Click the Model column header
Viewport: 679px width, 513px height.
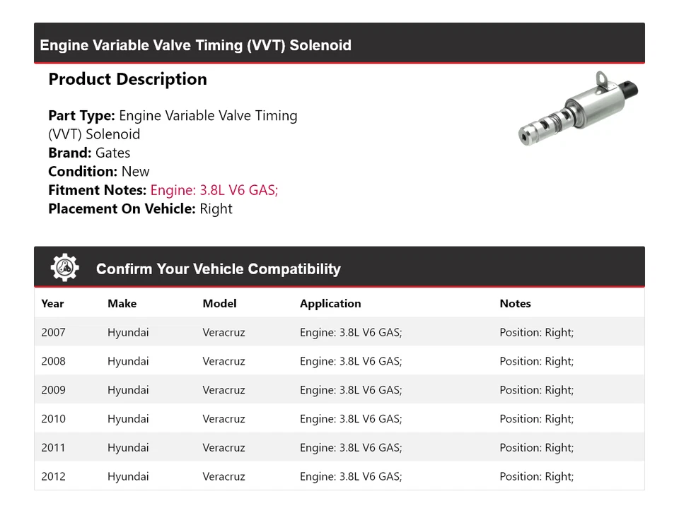[x=219, y=304]
